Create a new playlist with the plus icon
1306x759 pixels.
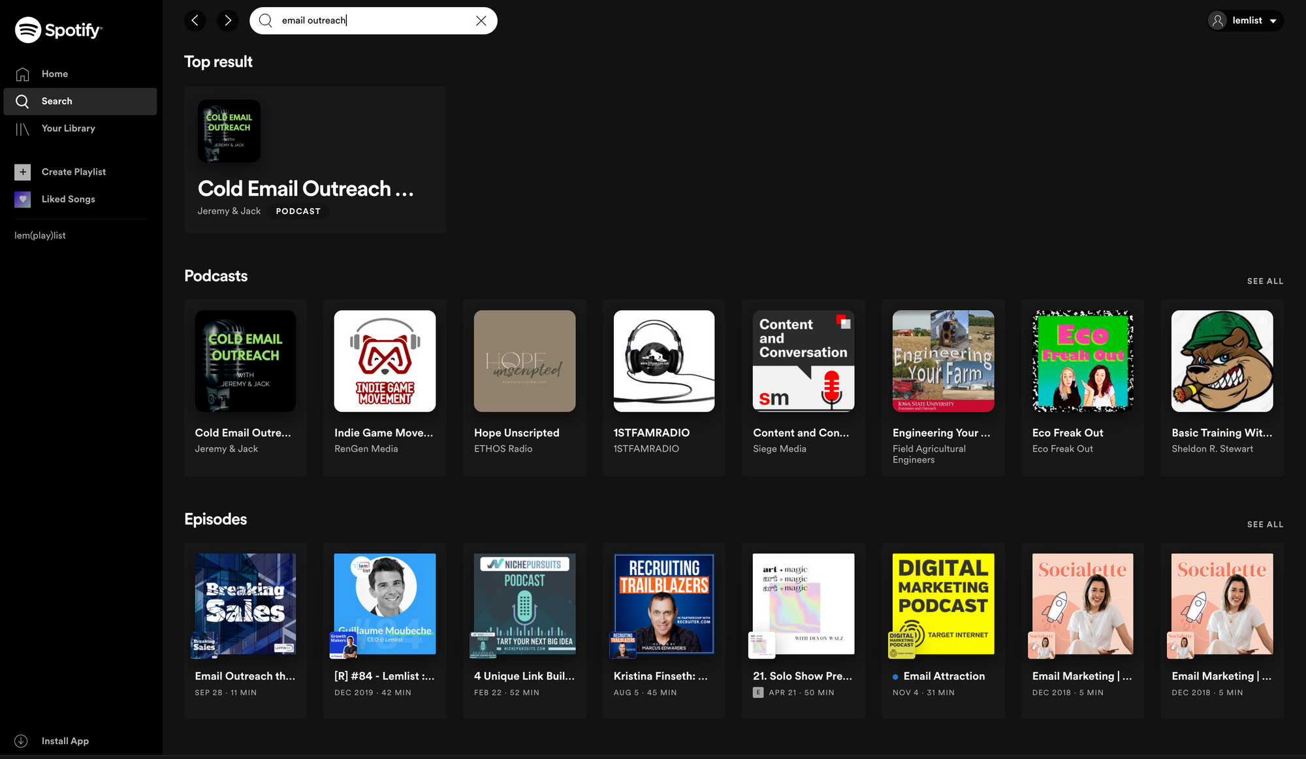pos(22,172)
